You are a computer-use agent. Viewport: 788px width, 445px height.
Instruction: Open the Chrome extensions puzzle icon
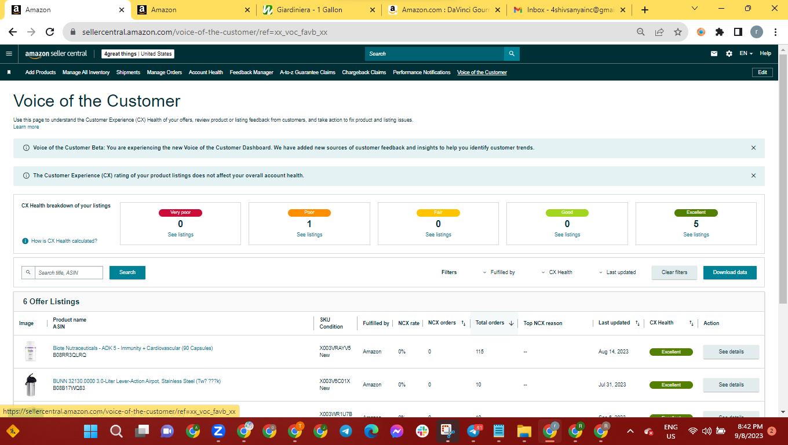point(720,32)
